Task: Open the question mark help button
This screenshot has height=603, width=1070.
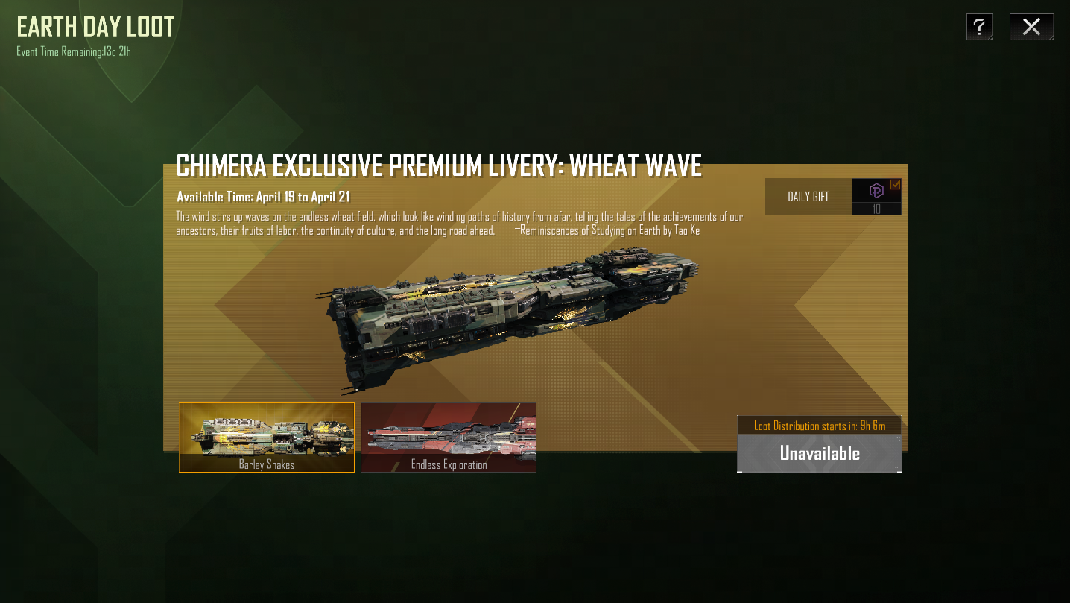Action: [x=979, y=27]
